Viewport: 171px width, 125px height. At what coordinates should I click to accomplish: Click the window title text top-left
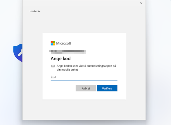35,11
